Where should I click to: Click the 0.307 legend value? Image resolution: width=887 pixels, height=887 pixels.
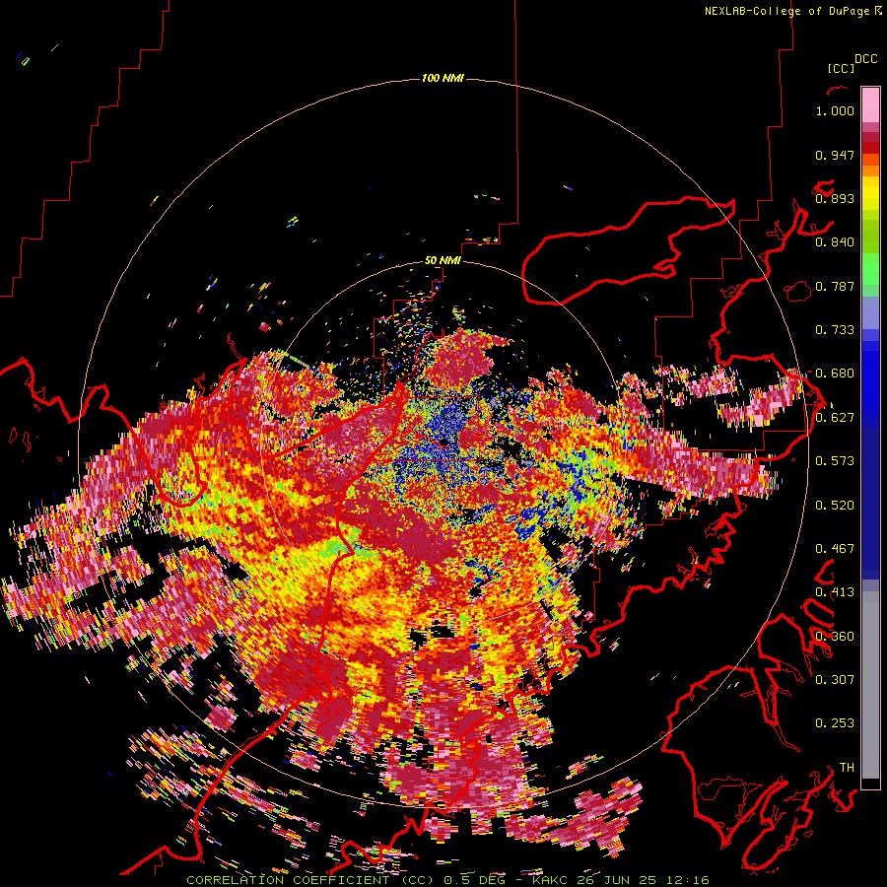pos(835,680)
